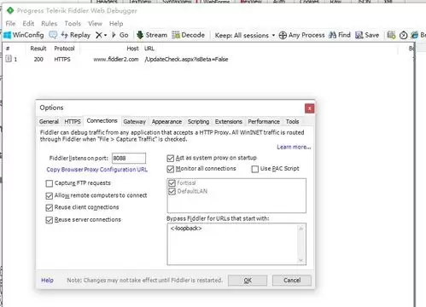Click the Go resume button
The width and height of the screenshot is (426, 307).
coord(120,35)
